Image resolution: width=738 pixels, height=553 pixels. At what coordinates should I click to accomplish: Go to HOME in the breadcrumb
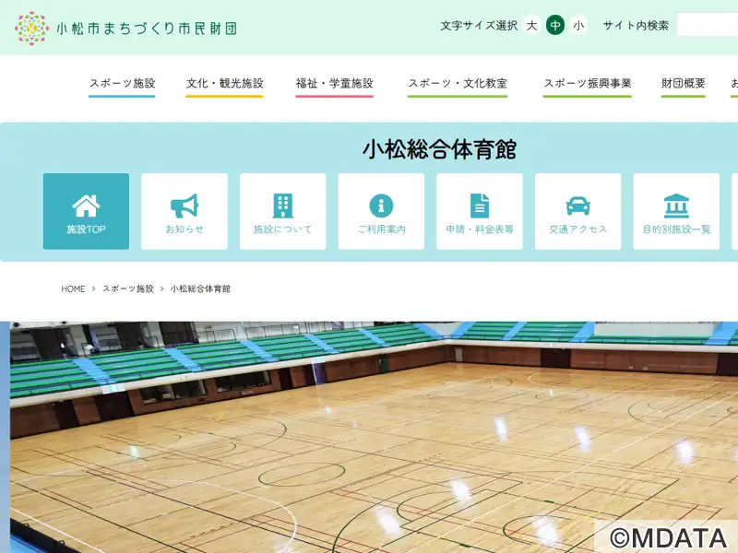pyautogui.click(x=73, y=288)
